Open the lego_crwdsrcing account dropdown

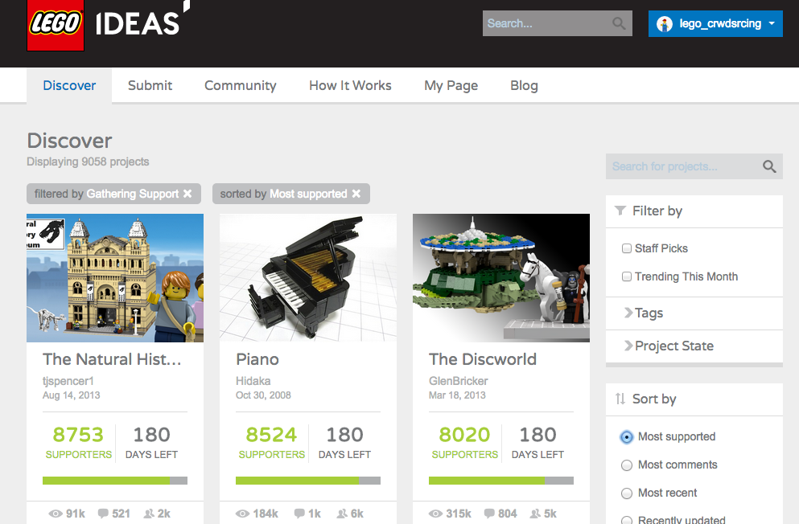[771, 23]
